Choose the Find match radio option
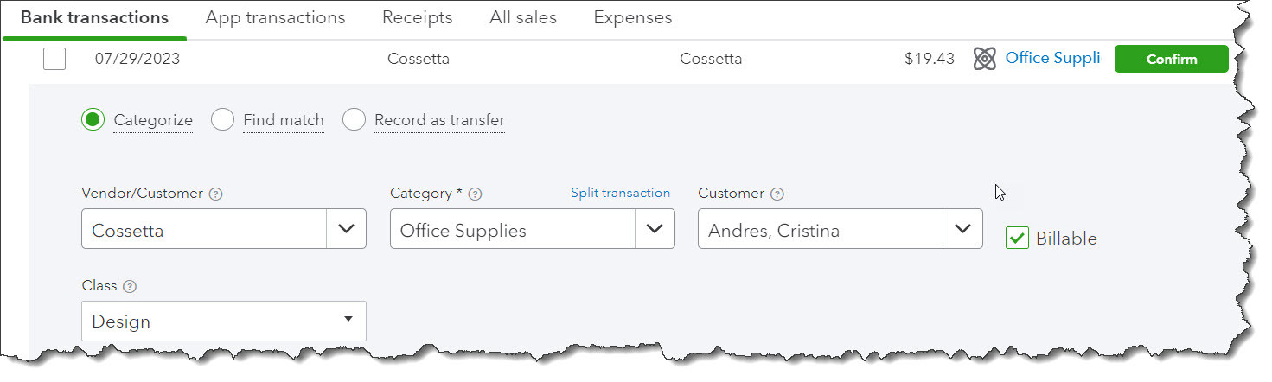 click(x=222, y=120)
